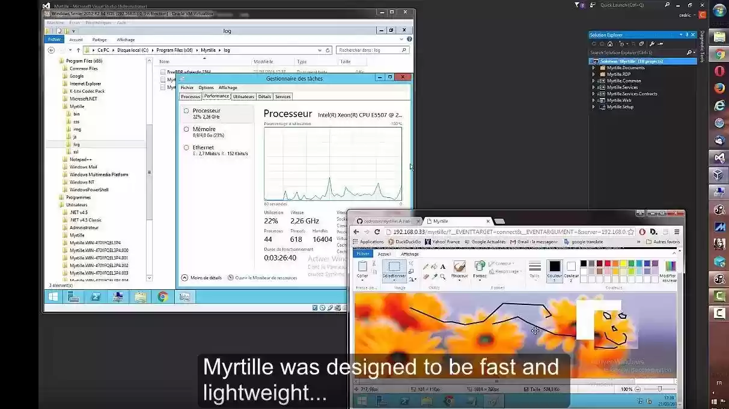Switch to the Services tab in Task Manager
The image size is (729, 409).
point(282,96)
